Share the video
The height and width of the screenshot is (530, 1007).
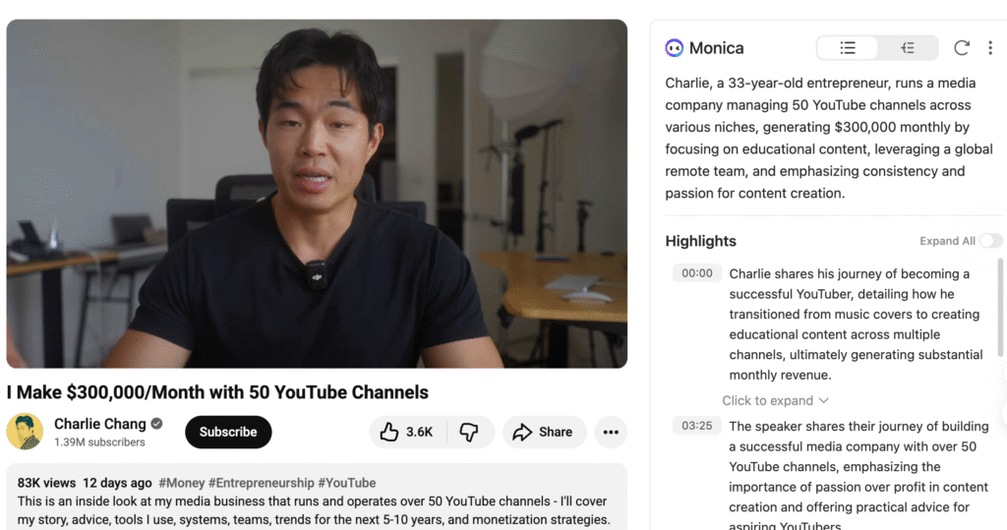pos(543,432)
